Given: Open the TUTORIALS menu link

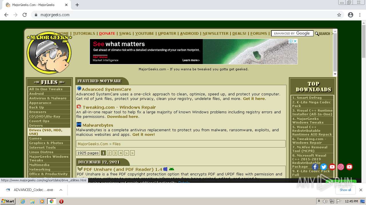Looking at the screenshot, I should click(x=84, y=33).
